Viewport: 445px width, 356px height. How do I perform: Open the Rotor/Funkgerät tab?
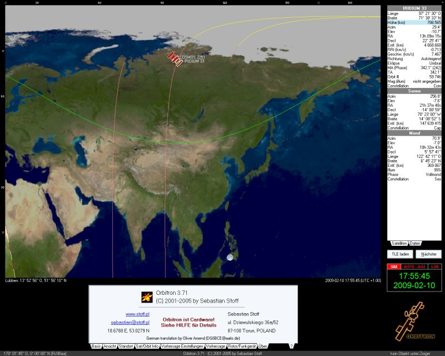click(242, 346)
